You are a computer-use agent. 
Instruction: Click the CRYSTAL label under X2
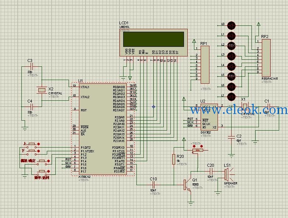point(55,93)
